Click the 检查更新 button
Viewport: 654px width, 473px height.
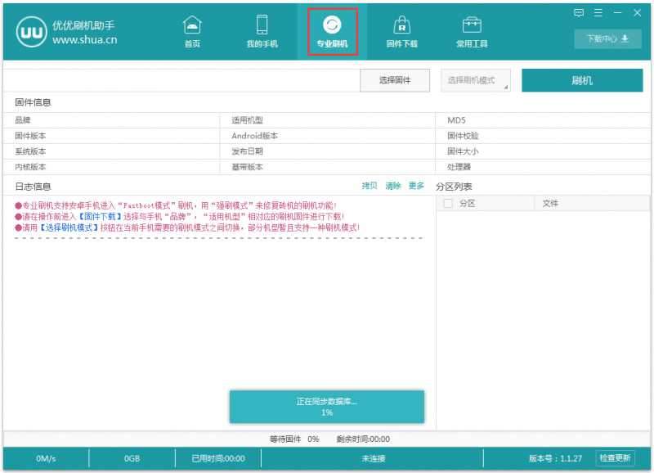click(x=615, y=458)
